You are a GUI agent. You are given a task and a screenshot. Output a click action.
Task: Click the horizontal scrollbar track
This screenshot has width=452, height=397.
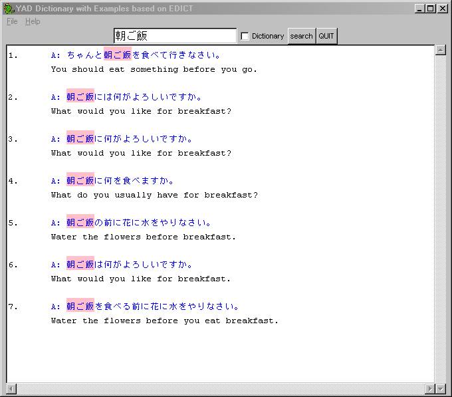[x=221, y=389]
